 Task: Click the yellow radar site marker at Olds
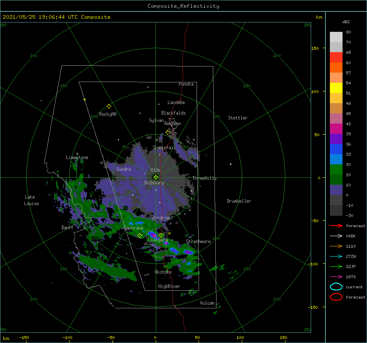(156, 177)
